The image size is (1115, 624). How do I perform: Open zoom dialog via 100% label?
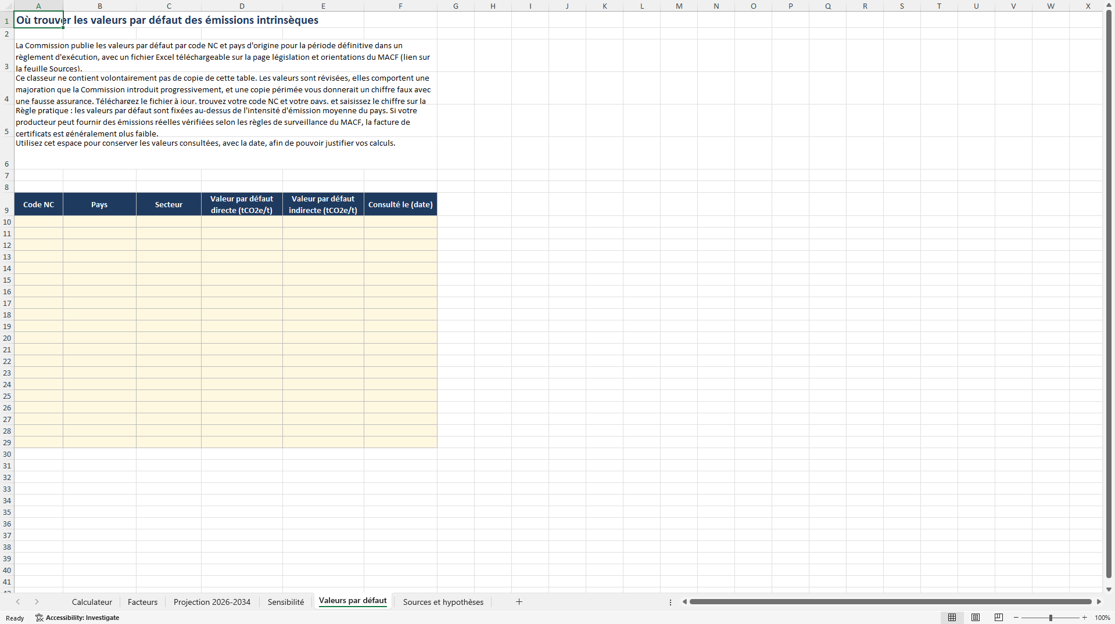(x=1102, y=618)
